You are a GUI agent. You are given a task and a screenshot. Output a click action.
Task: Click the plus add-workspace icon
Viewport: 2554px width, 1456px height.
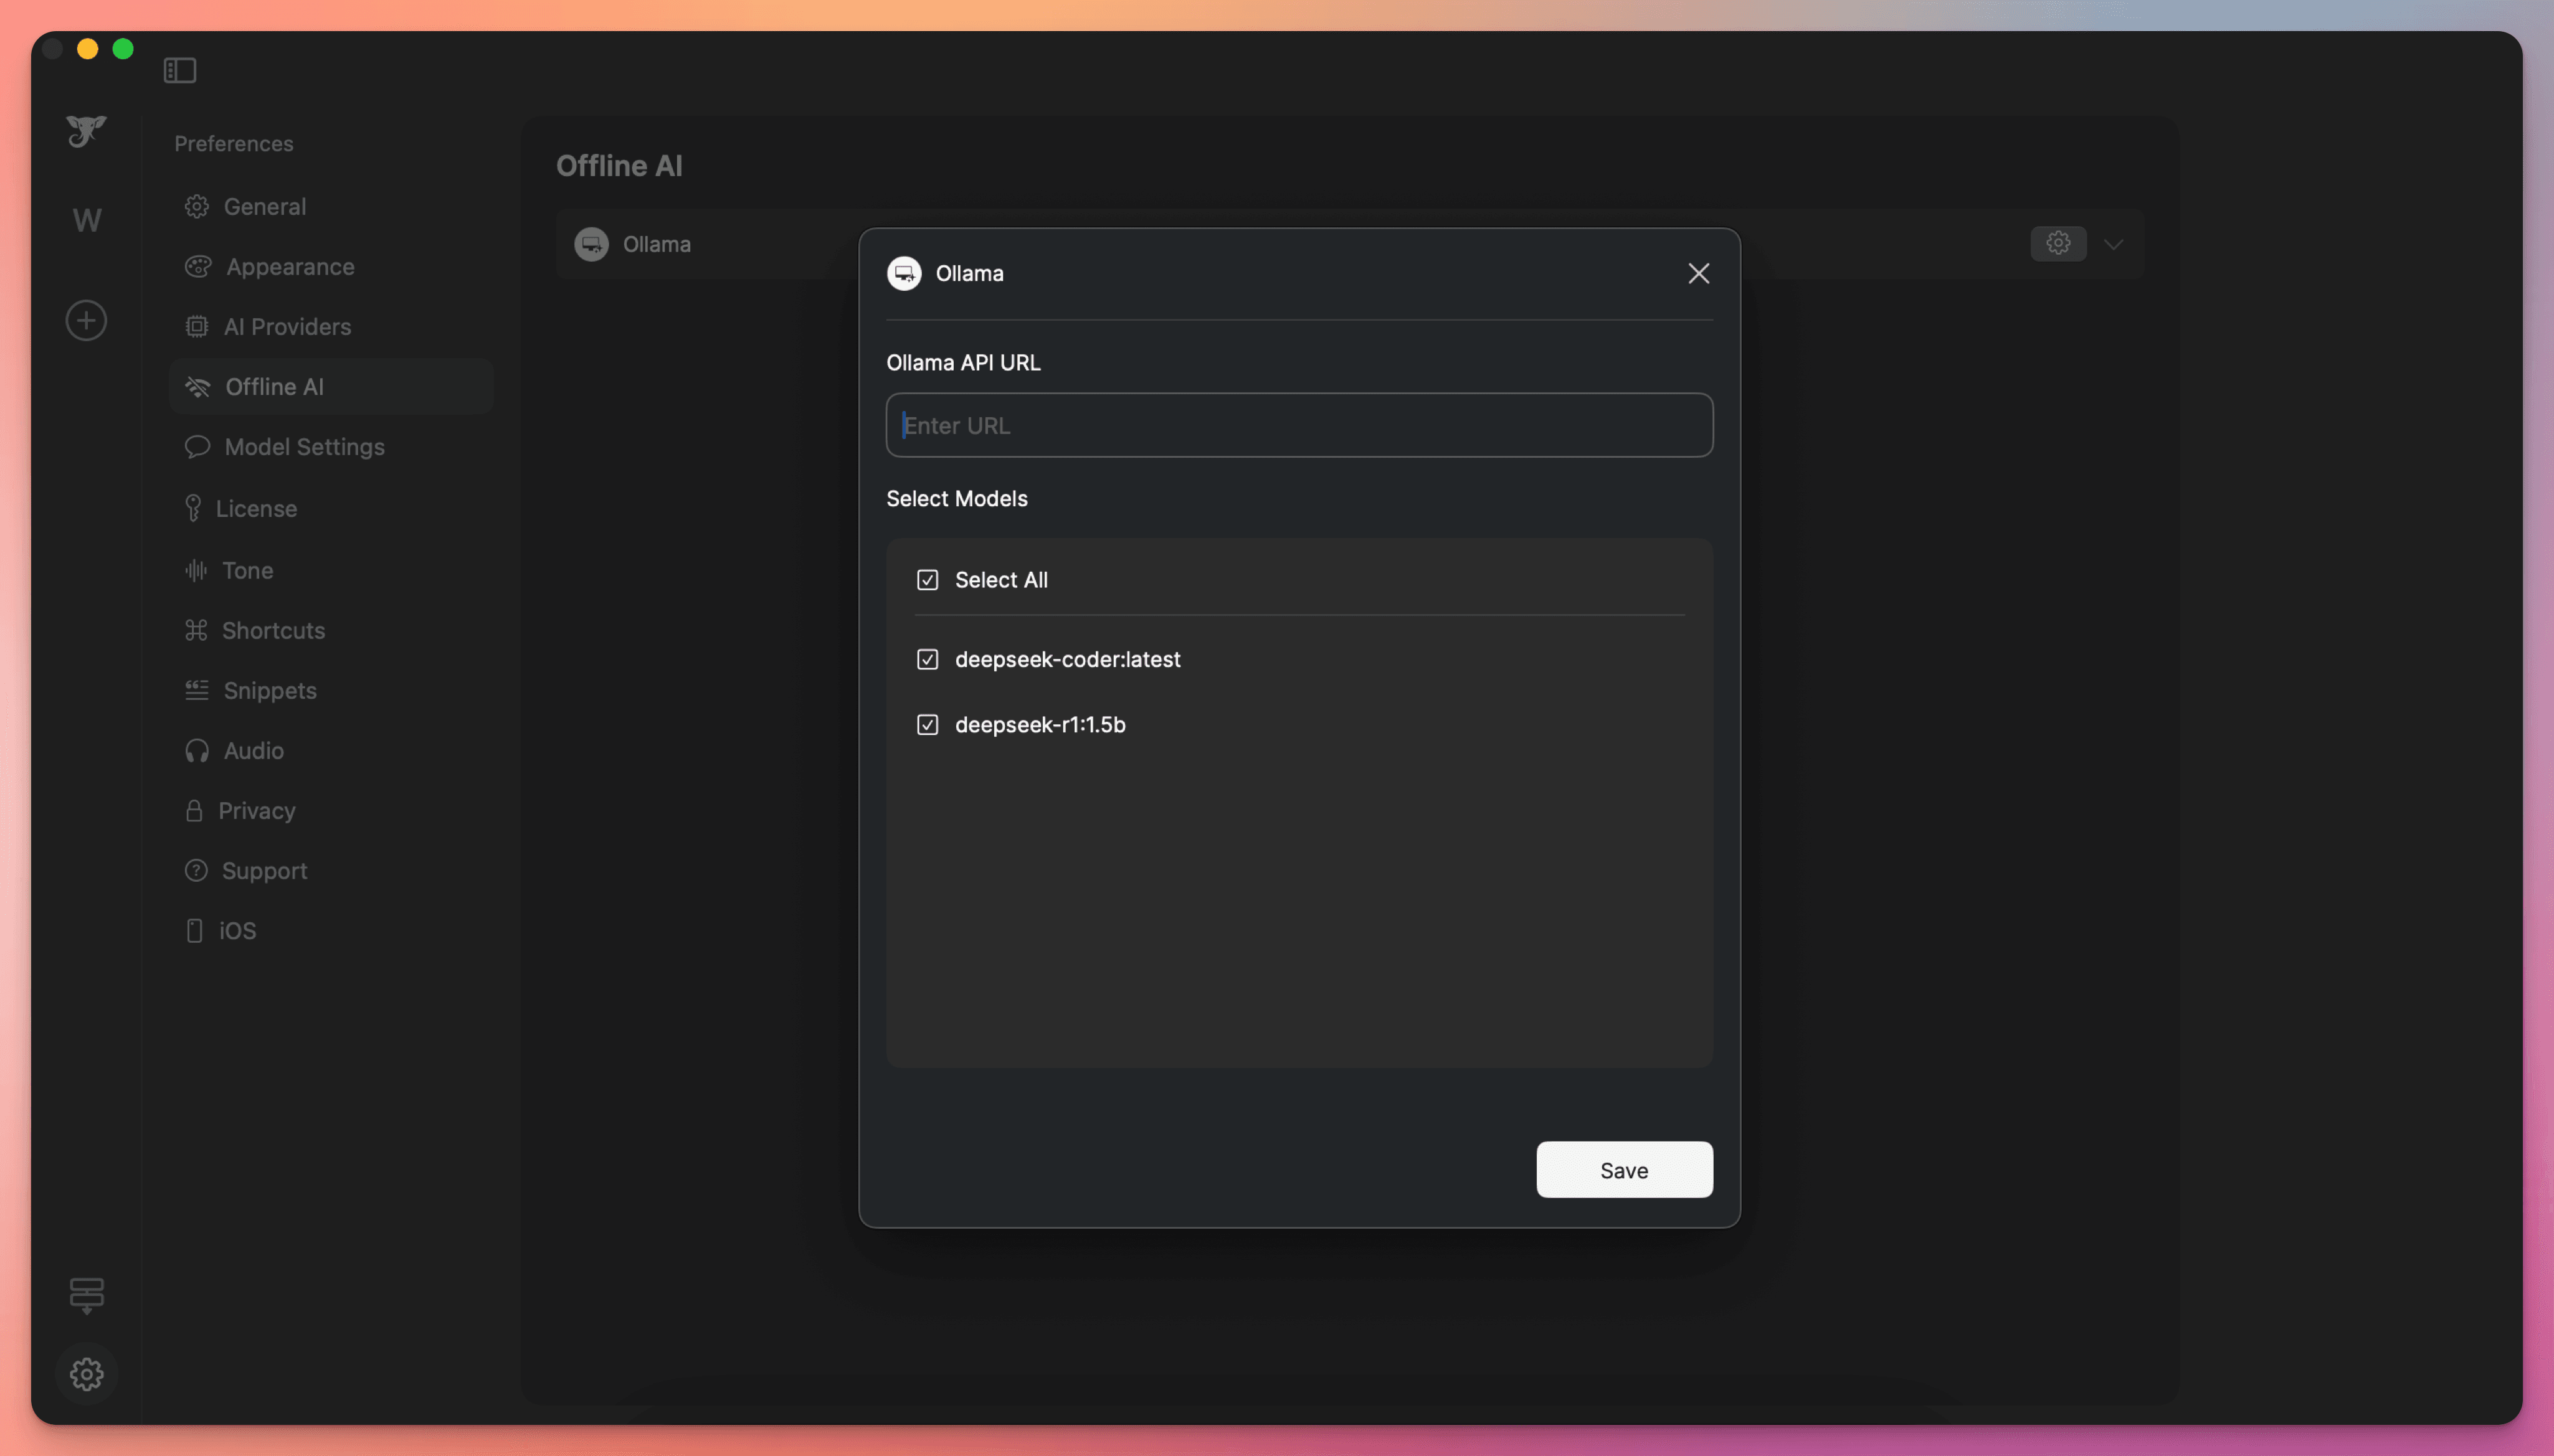pyautogui.click(x=87, y=320)
